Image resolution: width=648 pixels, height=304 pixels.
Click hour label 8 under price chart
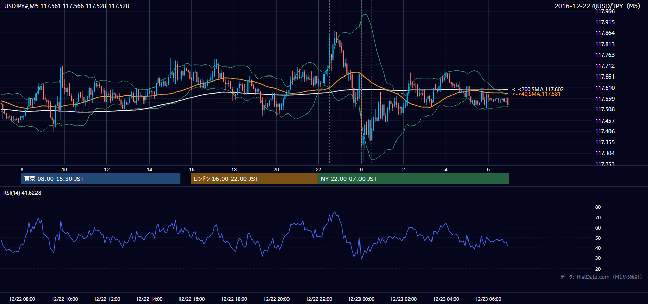22,169
